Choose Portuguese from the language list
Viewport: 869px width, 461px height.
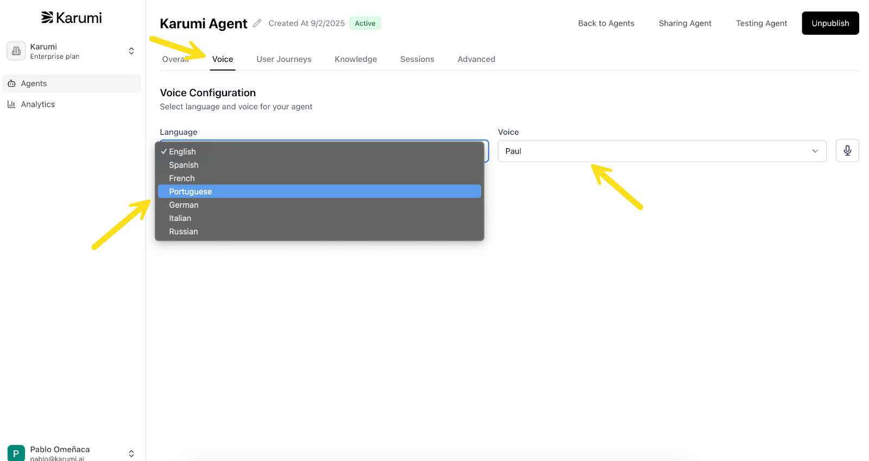[319, 192]
